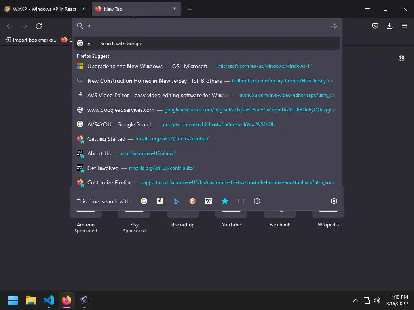Screen dimensions: 414x310
Task: Open www.googleadservices.com suggestion
Action: pyautogui.click(x=207, y=110)
